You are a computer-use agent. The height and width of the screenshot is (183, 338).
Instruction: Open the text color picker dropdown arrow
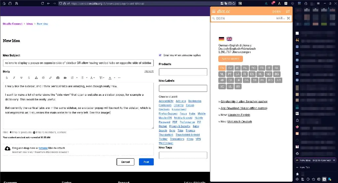pyautogui.click(x=115, y=78)
